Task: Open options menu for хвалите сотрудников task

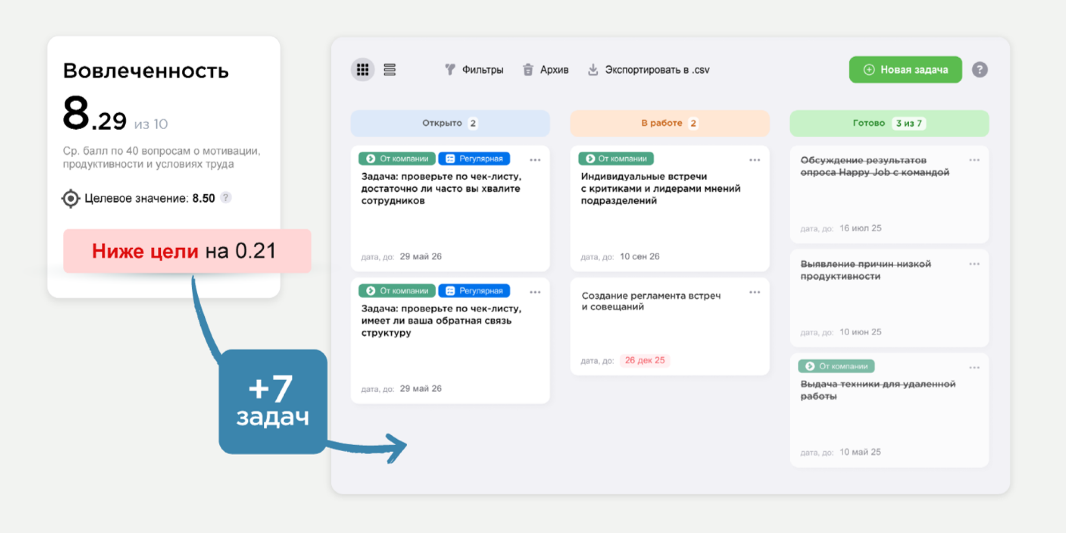Action: coord(535,160)
